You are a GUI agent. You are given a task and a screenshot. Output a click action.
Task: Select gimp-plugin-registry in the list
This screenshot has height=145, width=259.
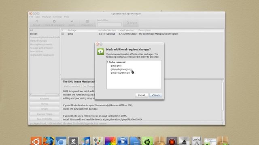click(x=121, y=69)
